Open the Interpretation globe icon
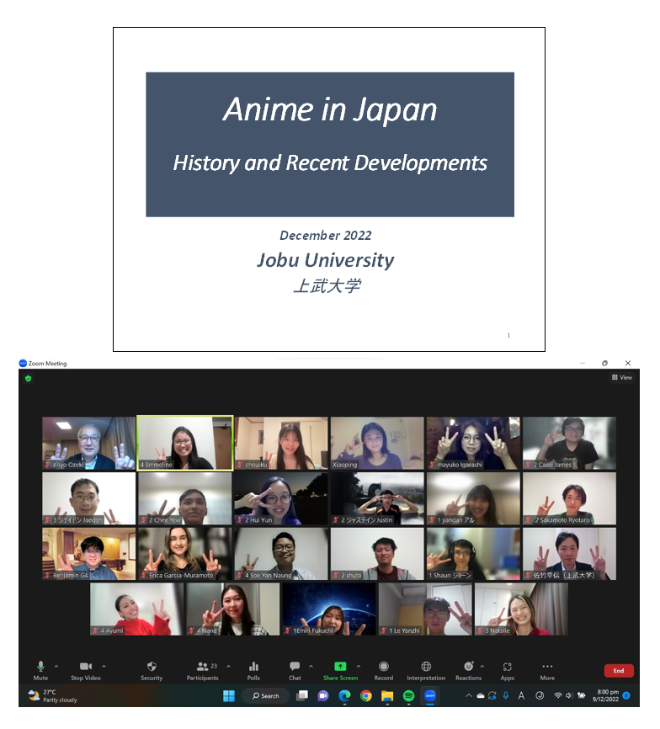The image size is (660, 729). [426, 668]
